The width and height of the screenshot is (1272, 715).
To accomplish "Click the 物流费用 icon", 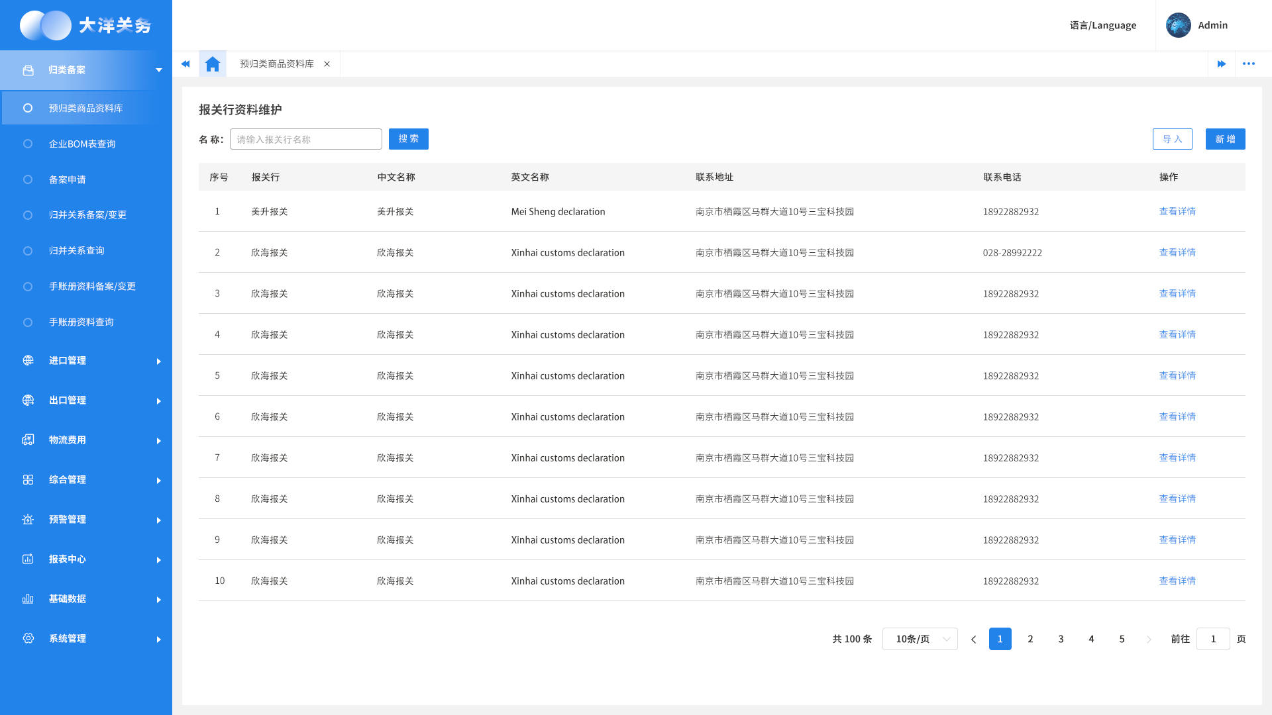I will click(x=28, y=440).
